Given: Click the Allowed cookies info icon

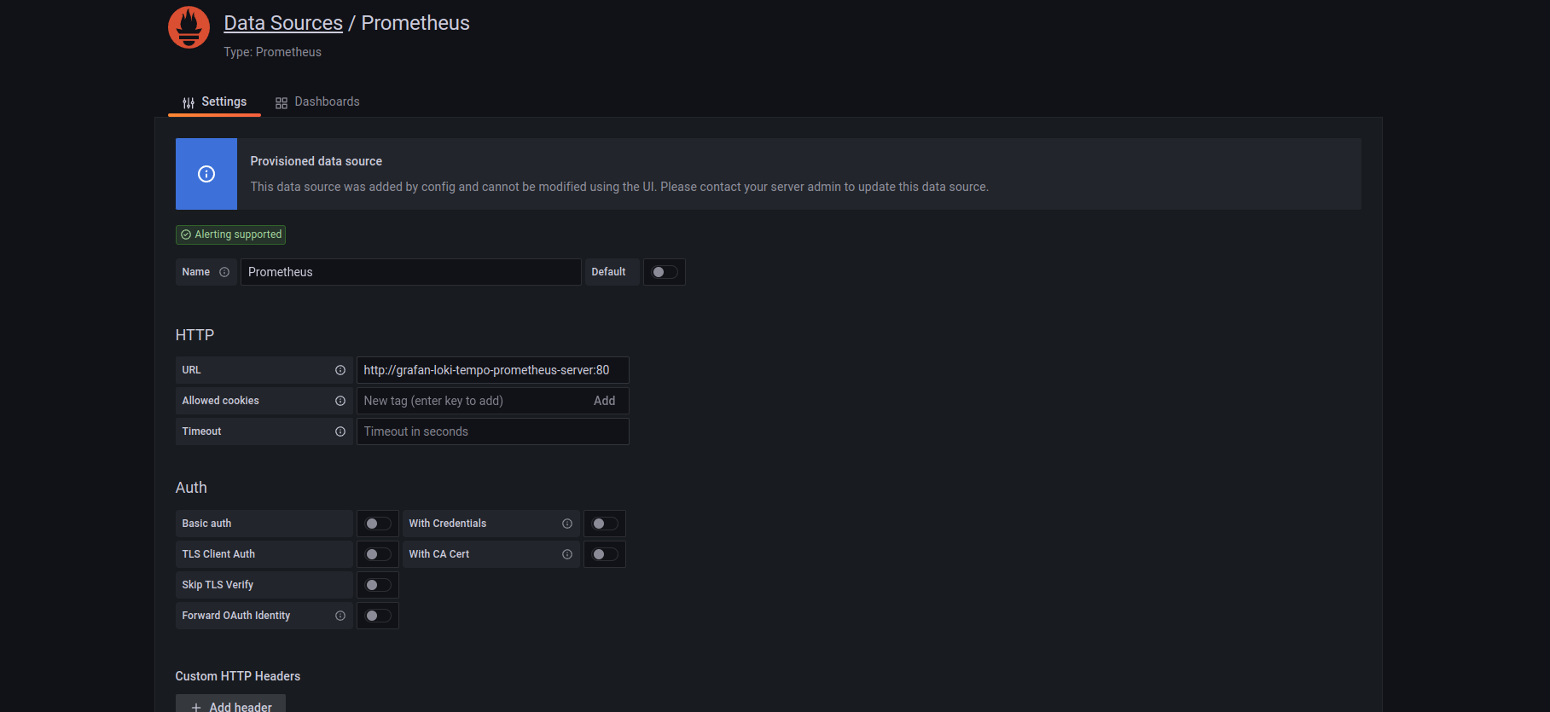Looking at the screenshot, I should pyautogui.click(x=340, y=401).
